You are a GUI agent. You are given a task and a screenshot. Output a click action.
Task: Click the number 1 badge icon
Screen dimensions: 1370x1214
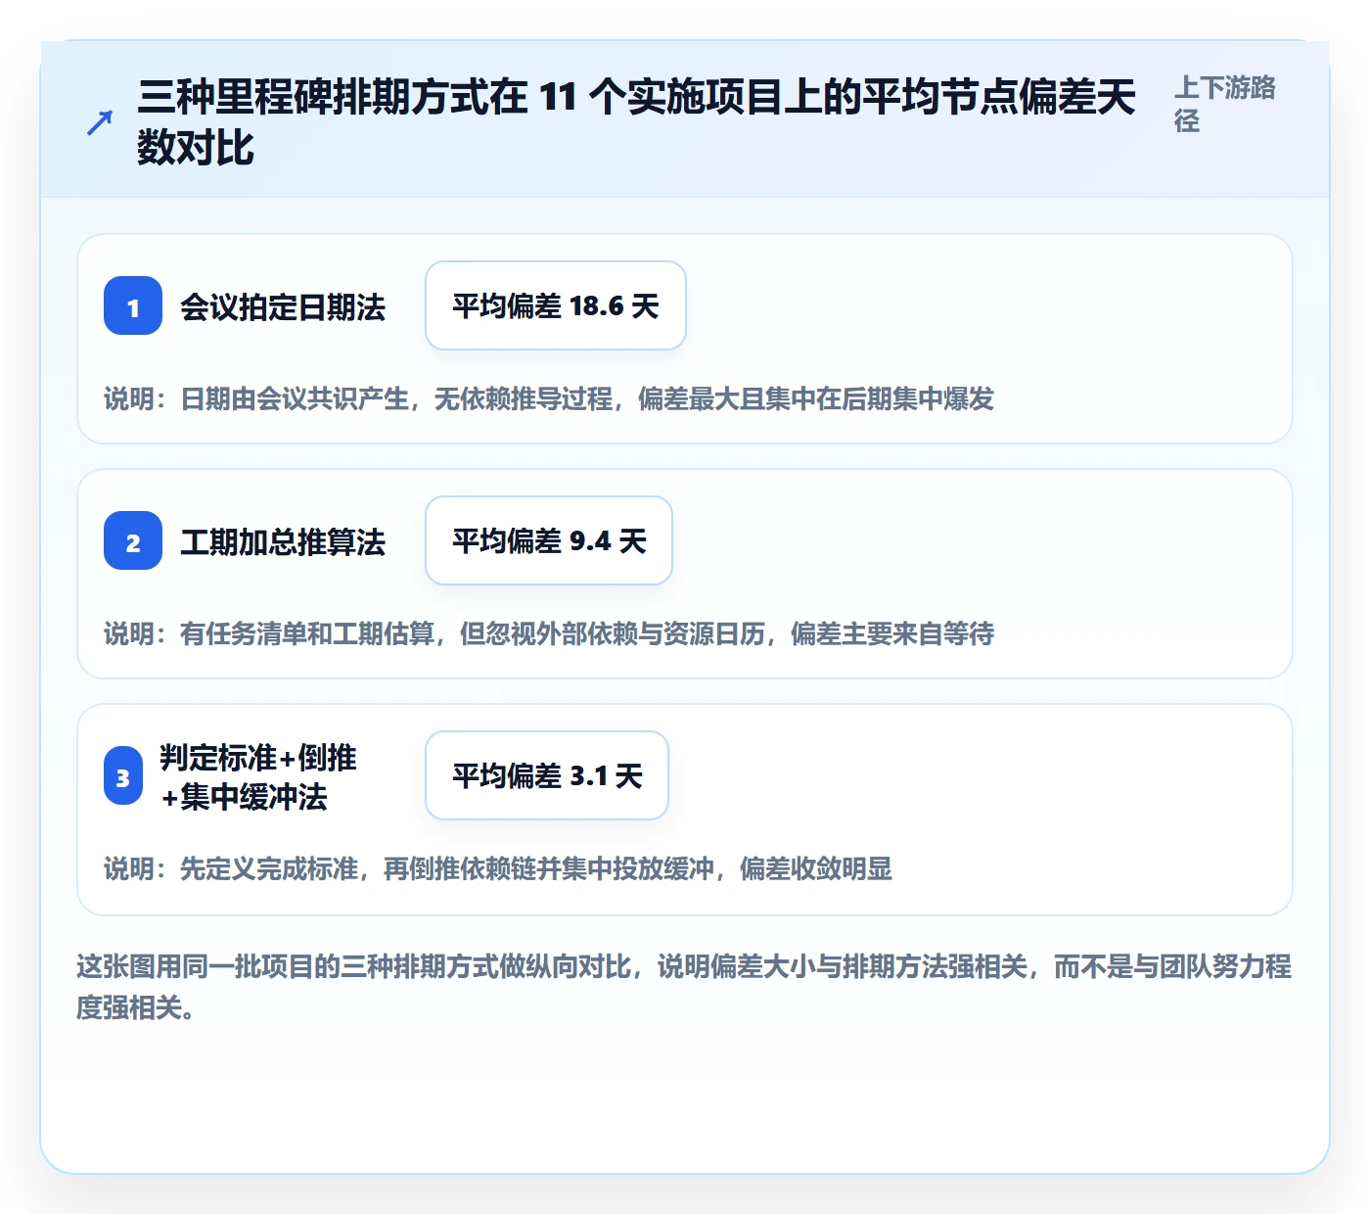[x=133, y=305]
